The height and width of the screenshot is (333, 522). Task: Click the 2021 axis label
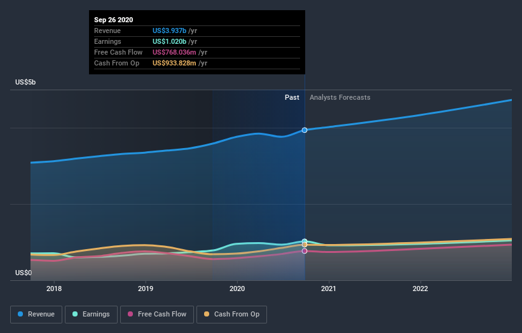click(x=329, y=289)
